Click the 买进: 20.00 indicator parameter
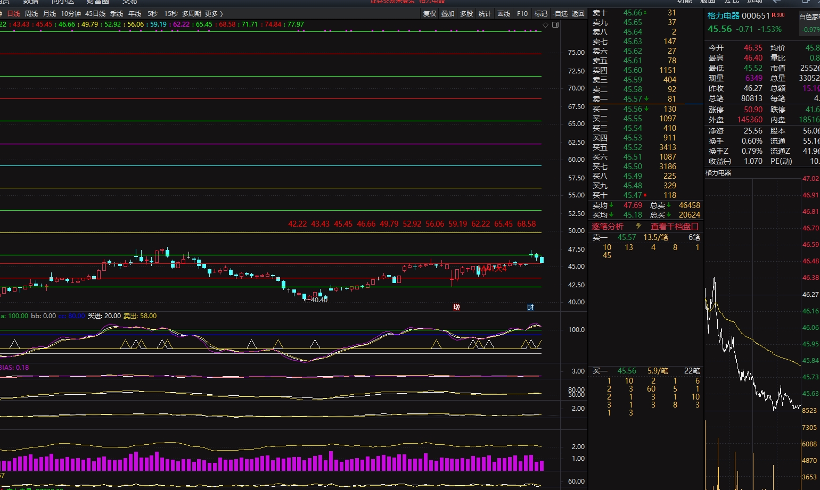Viewport: 820px width, 490px height. point(104,316)
